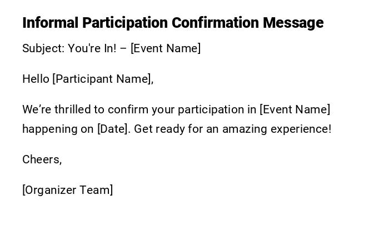Click the '[Organizer Team]' placeholder
The height and width of the screenshot is (225, 389).
67,190
